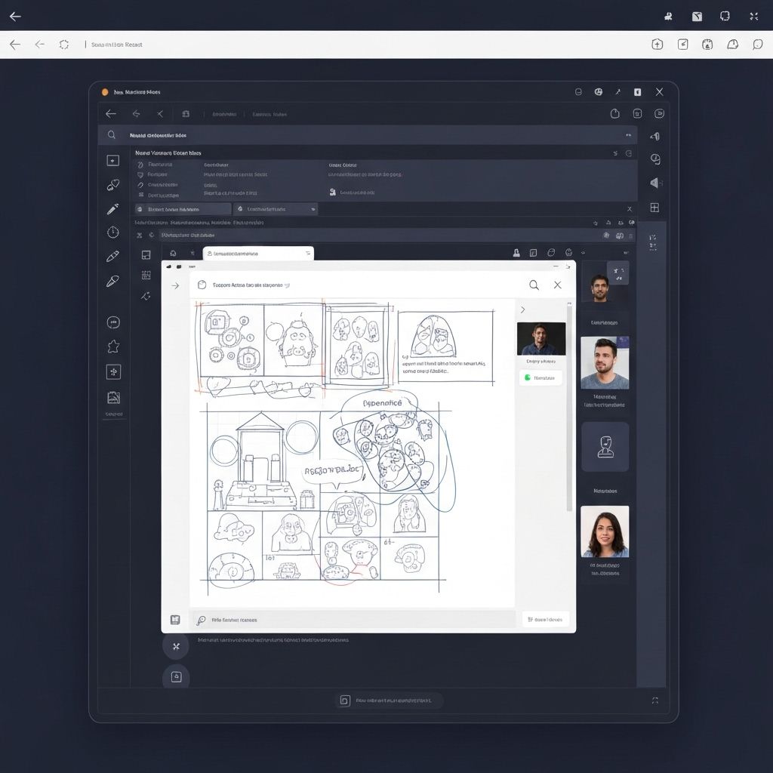773x773 pixels.
Task: Click the image gallery icon in left sidebar
Action: tap(113, 397)
